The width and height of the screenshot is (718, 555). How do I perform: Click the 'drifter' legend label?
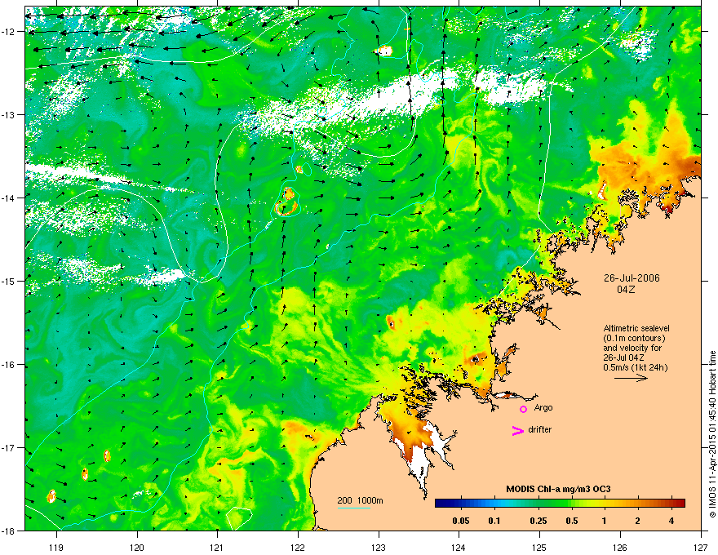click(x=540, y=429)
